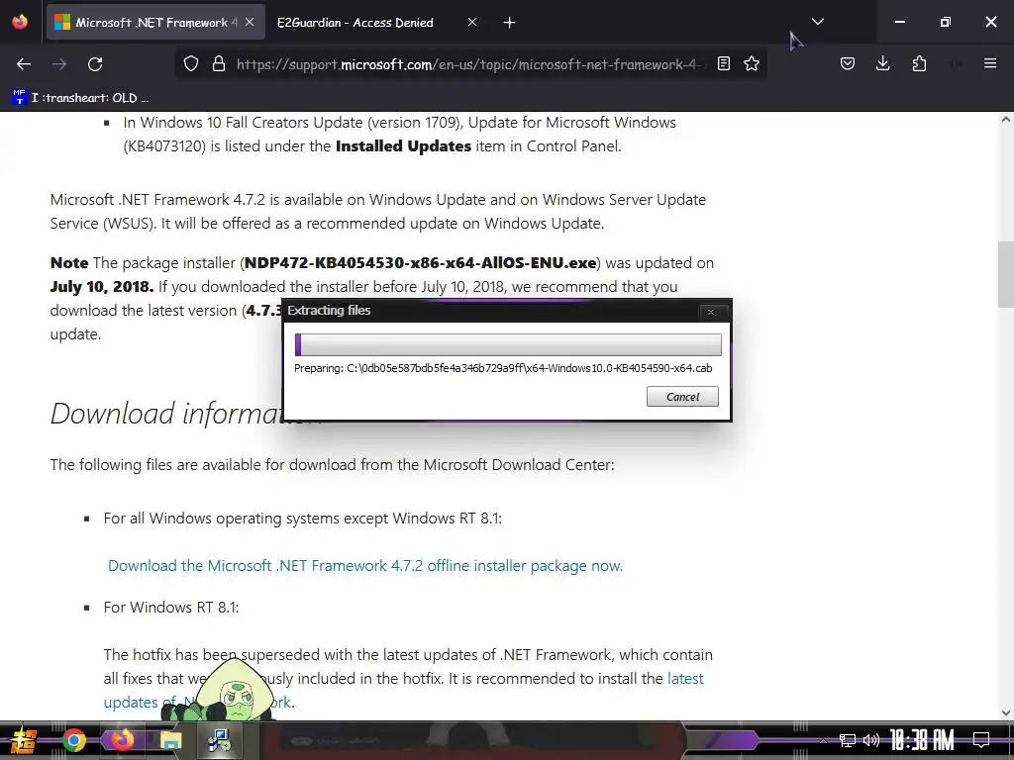
Task: Click the extraction progress bar
Action: [x=508, y=344]
